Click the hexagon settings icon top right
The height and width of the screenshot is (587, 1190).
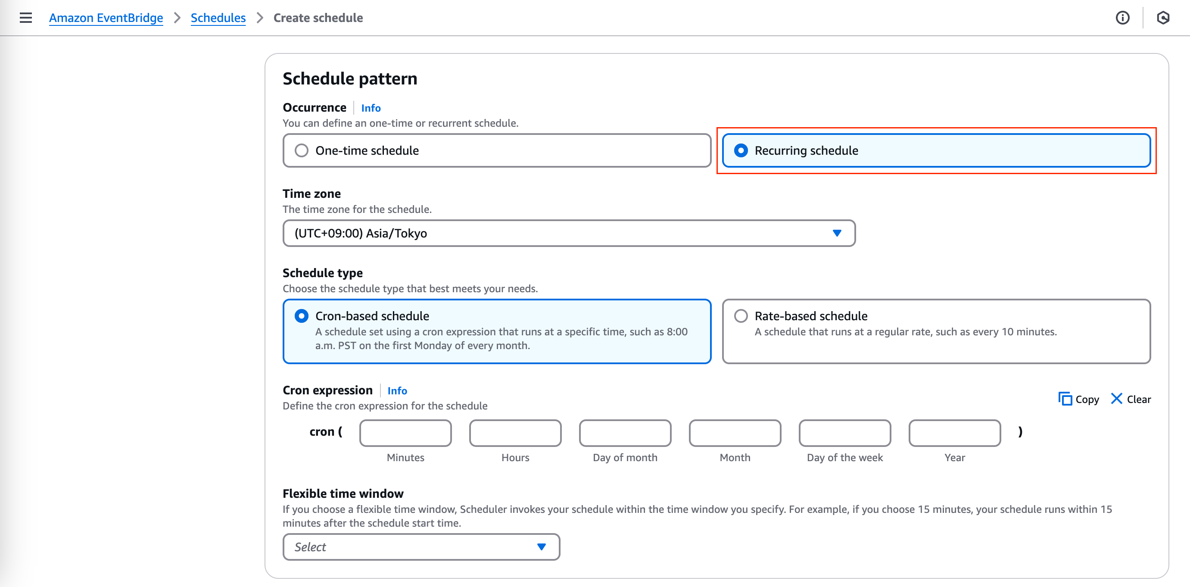pos(1163,18)
